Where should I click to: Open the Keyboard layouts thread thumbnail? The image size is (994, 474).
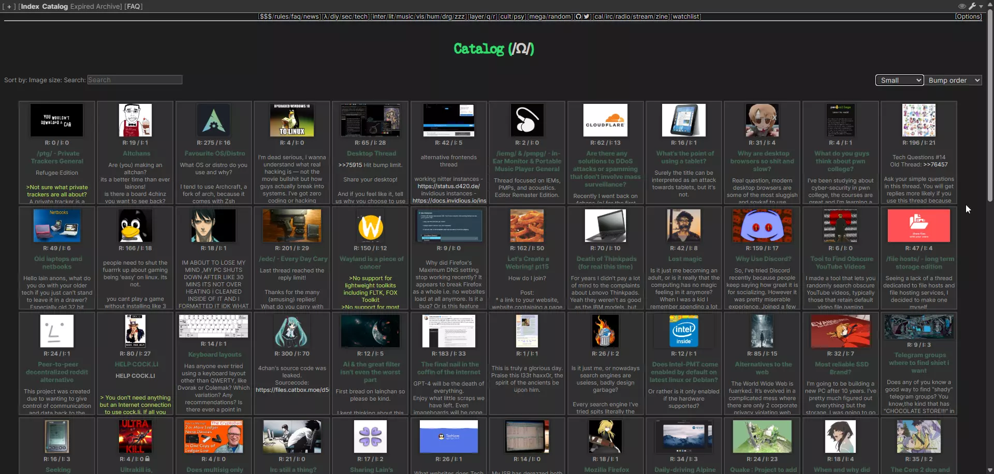(x=214, y=326)
